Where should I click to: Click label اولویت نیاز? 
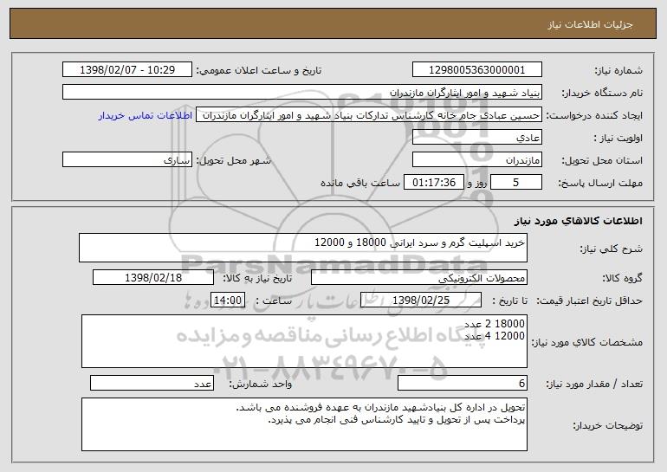point(618,139)
